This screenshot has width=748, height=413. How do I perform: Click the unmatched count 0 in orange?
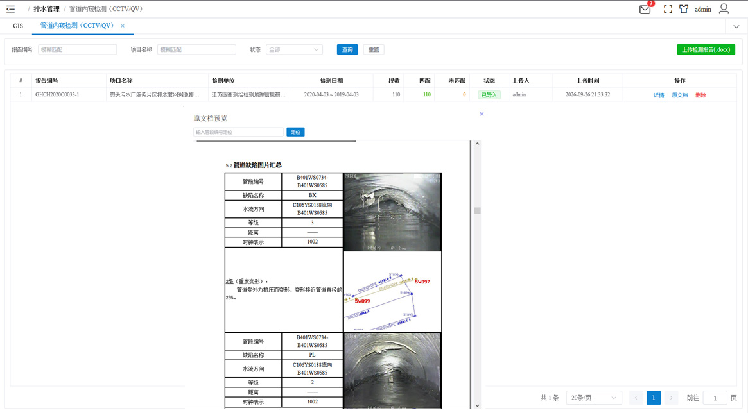pyautogui.click(x=464, y=94)
